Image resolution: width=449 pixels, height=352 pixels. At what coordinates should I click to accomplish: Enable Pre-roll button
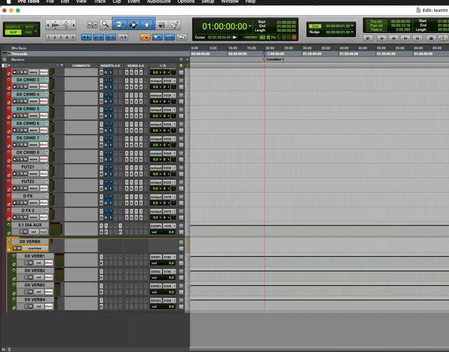point(376,21)
